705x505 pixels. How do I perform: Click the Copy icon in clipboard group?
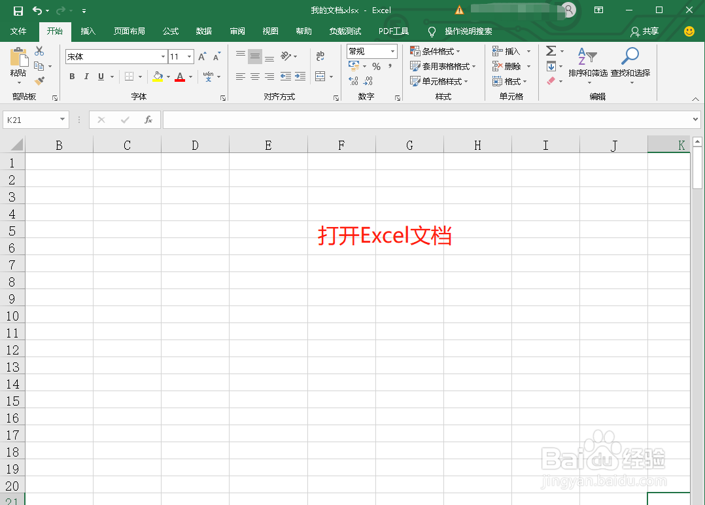39,66
